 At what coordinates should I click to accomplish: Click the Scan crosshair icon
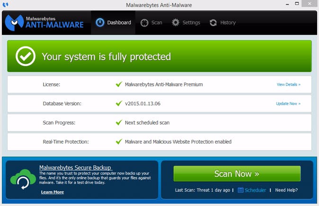pos(144,23)
